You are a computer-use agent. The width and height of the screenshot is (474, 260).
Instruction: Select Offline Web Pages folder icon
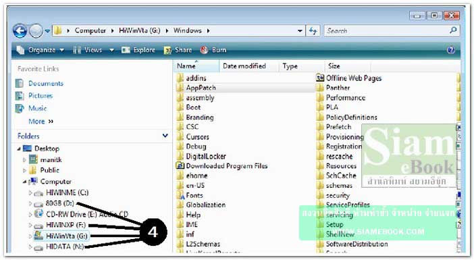320,78
